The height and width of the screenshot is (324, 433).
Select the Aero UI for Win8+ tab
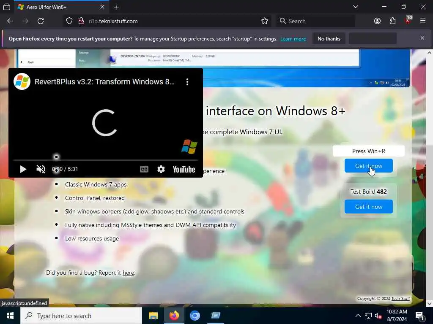[61, 7]
